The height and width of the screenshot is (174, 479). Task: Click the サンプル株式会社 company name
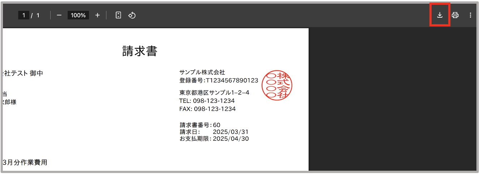point(202,73)
